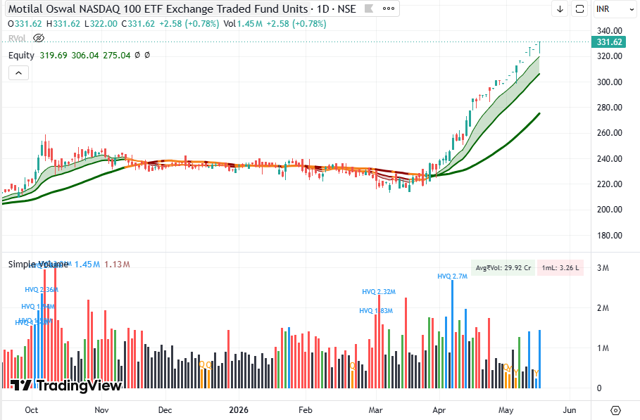Click the HVQ 2.7M volume label
Screen dimensions: 640x420
(452, 276)
